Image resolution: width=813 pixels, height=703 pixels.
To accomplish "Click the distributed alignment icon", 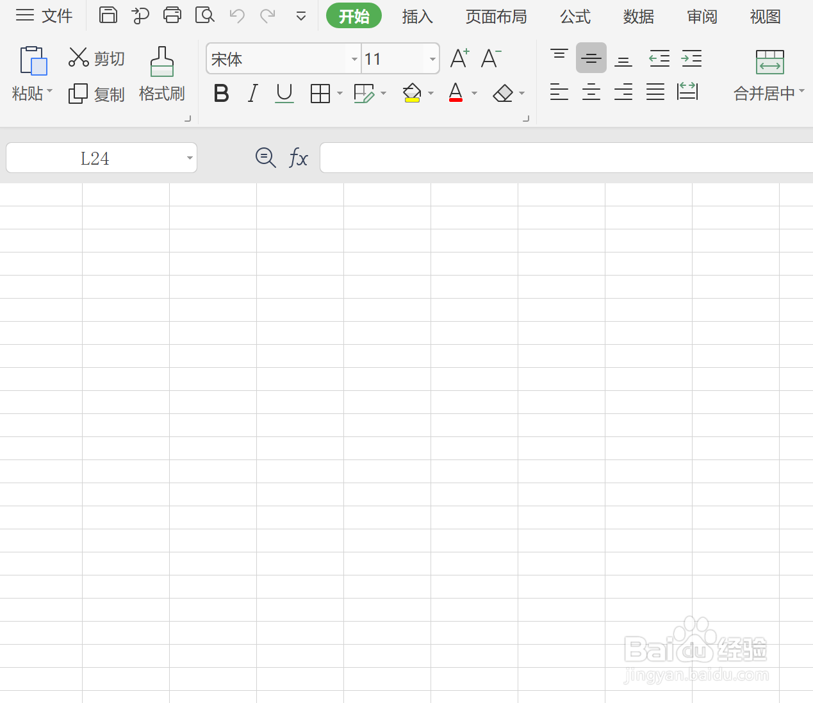I will pyautogui.click(x=687, y=92).
